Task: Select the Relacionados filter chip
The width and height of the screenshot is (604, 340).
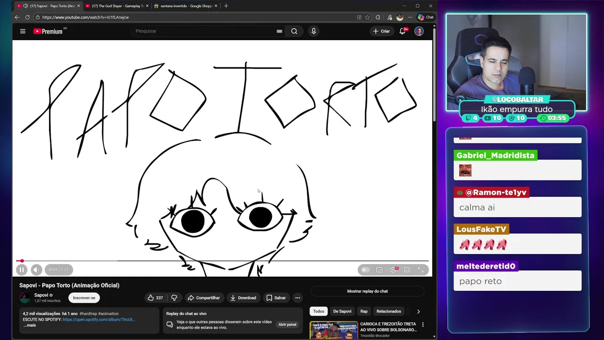Action: (x=389, y=312)
